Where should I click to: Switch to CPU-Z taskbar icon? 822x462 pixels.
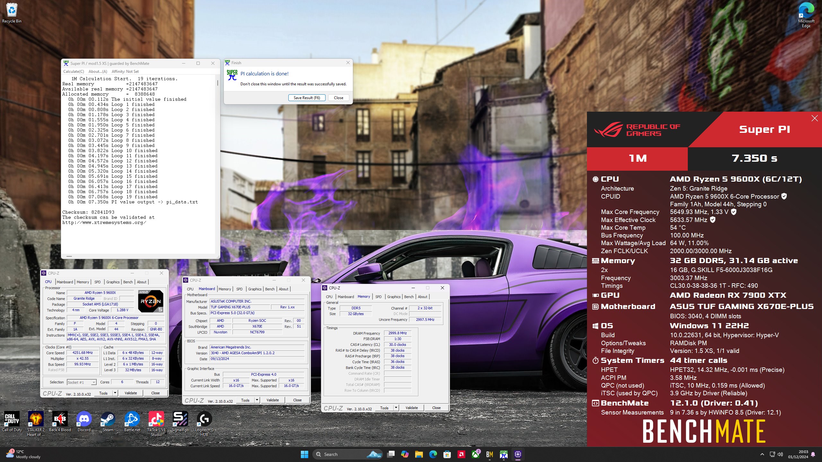coord(518,454)
